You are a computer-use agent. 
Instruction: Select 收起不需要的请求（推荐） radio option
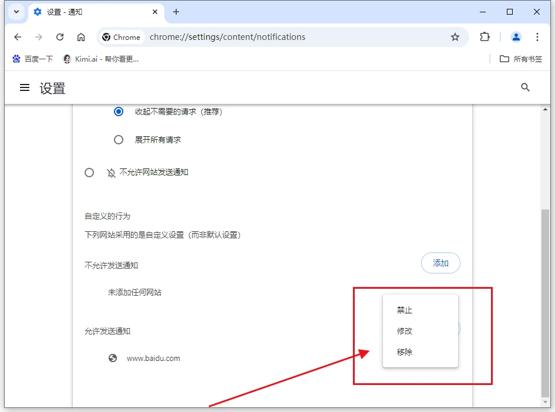[119, 112]
